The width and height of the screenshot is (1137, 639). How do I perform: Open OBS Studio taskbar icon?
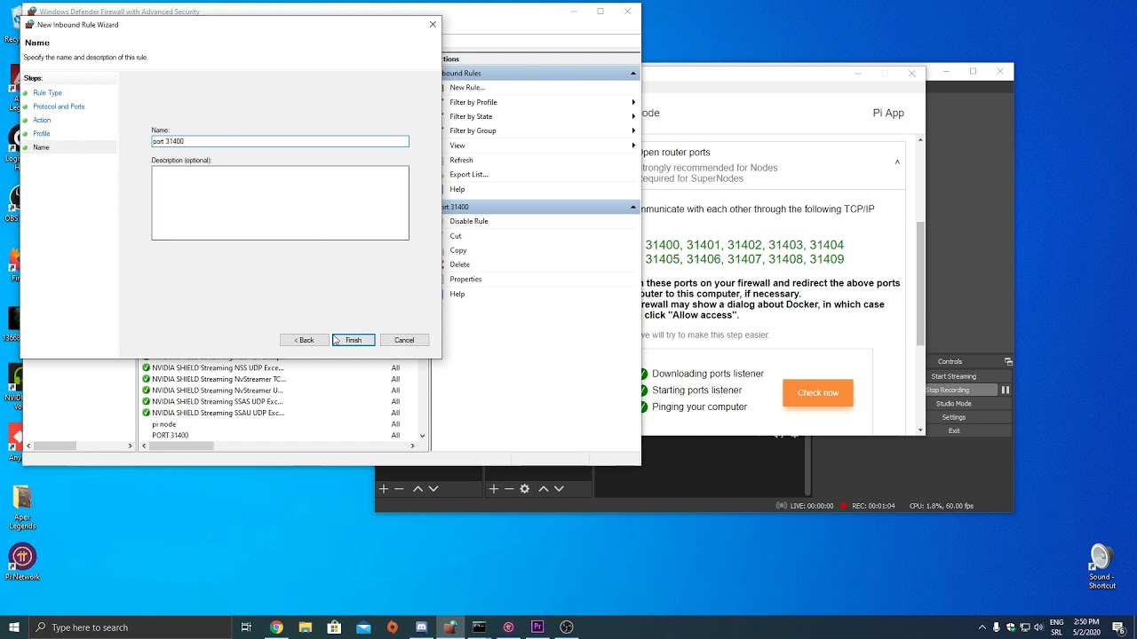pyautogui.click(x=567, y=627)
